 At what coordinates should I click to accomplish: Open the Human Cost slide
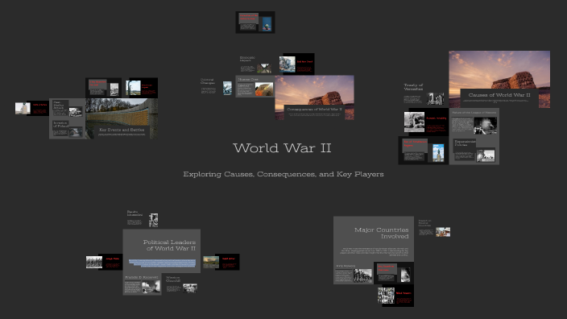tap(255, 86)
